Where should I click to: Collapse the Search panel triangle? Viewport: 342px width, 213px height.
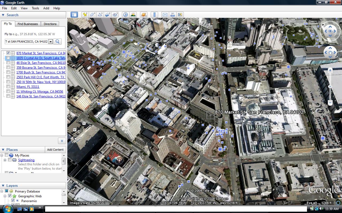click(3, 15)
